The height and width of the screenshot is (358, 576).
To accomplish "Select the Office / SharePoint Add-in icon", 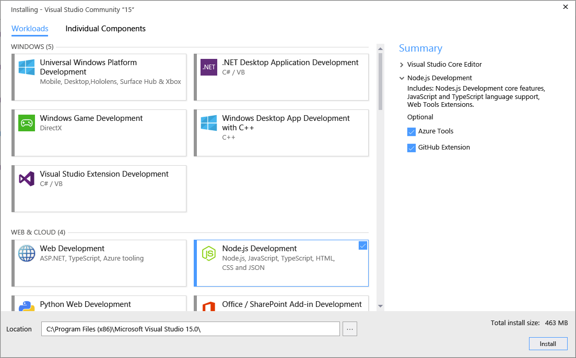I will point(209,306).
